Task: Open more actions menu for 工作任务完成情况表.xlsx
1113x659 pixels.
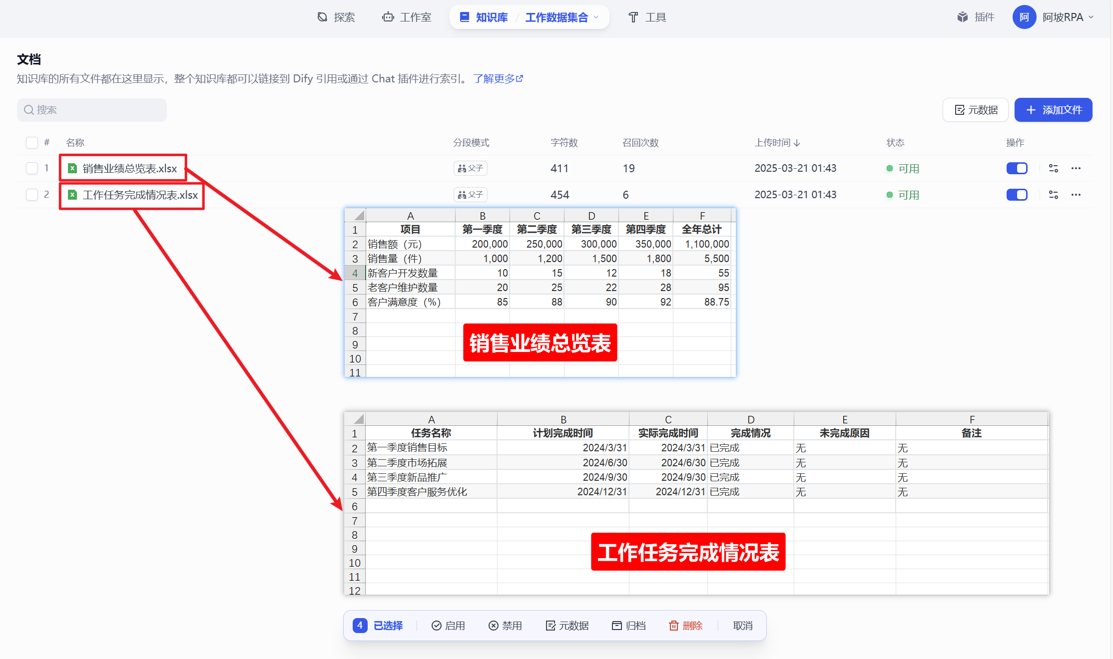Action: coord(1076,195)
